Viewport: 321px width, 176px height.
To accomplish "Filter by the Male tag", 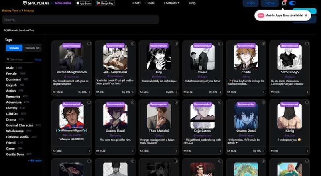I will click(10, 68).
